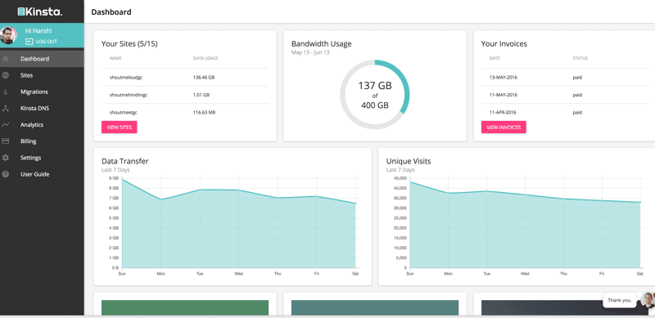Open the 11-APR-2016 invoice row
Viewport: 655px width, 318px height.
click(x=565, y=113)
